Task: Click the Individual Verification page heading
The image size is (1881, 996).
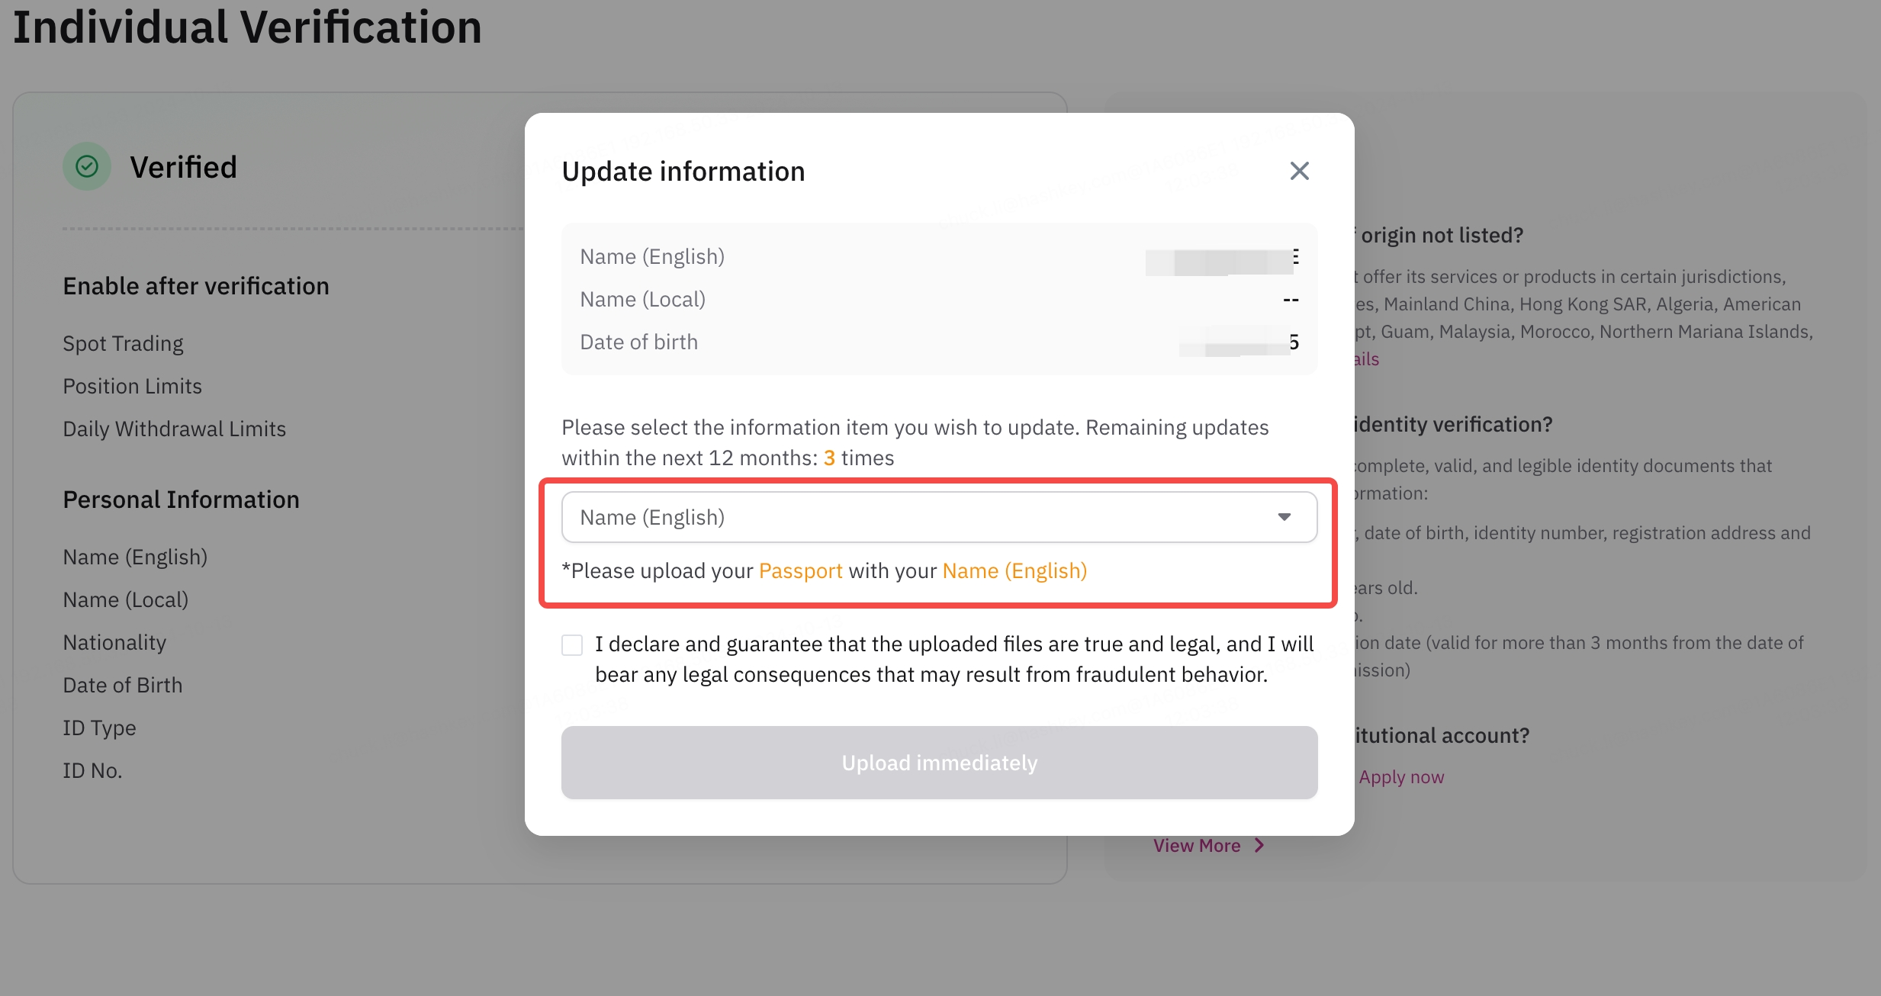Action: (248, 27)
